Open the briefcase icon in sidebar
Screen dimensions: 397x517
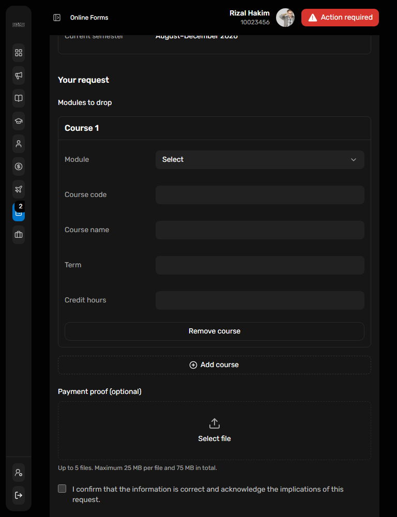19,235
